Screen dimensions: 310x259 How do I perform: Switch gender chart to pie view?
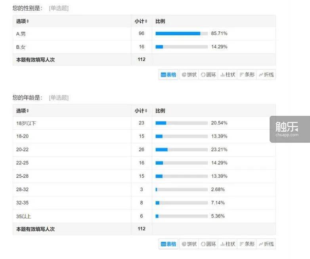coord(189,75)
